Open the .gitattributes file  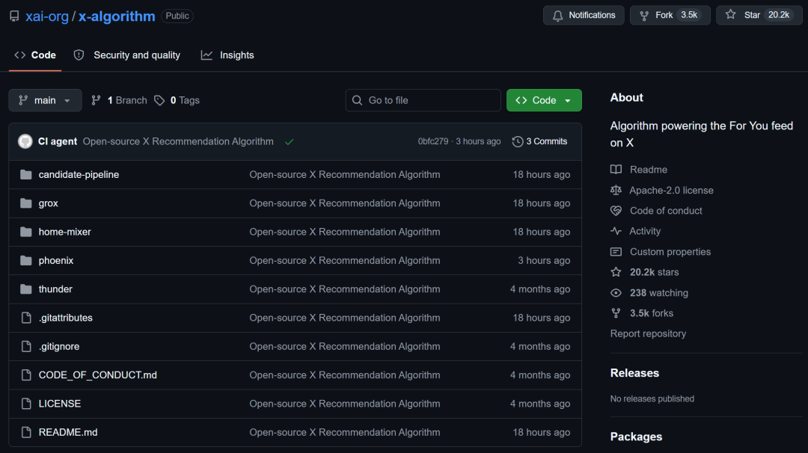point(65,318)
